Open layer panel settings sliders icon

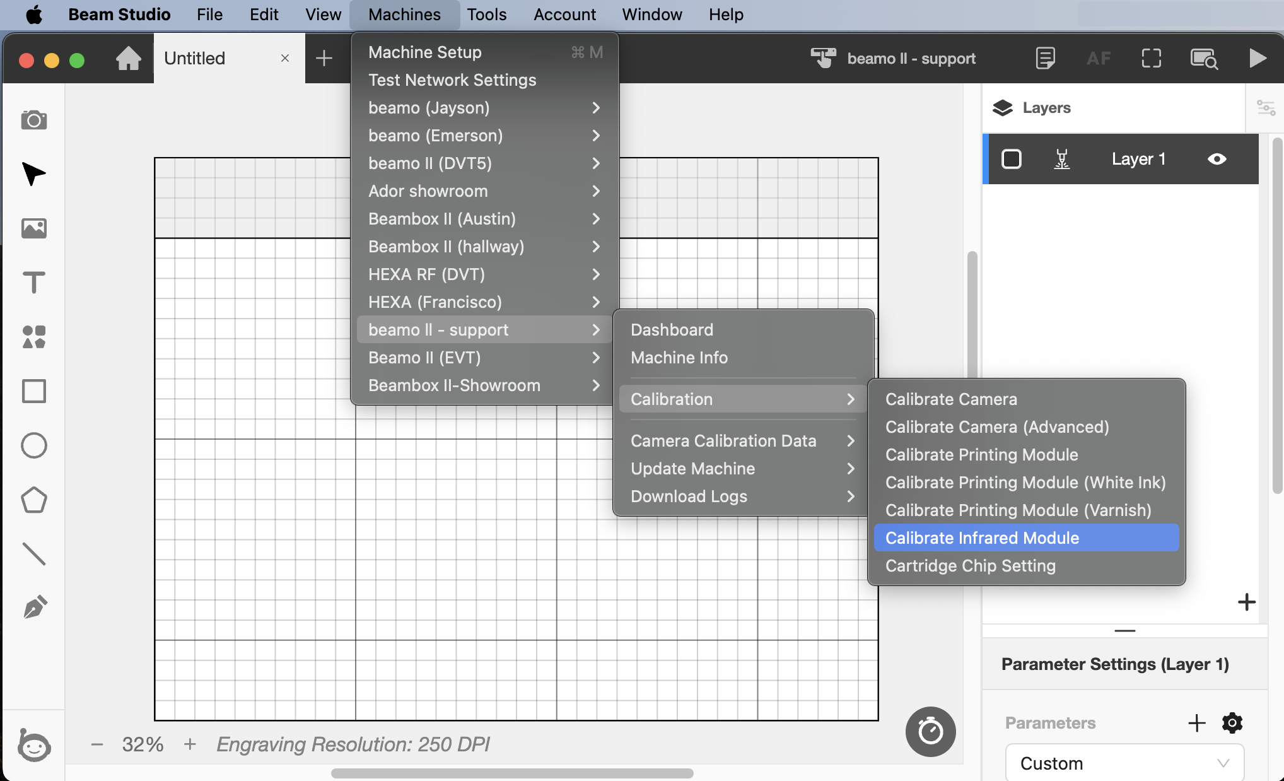1266,108
